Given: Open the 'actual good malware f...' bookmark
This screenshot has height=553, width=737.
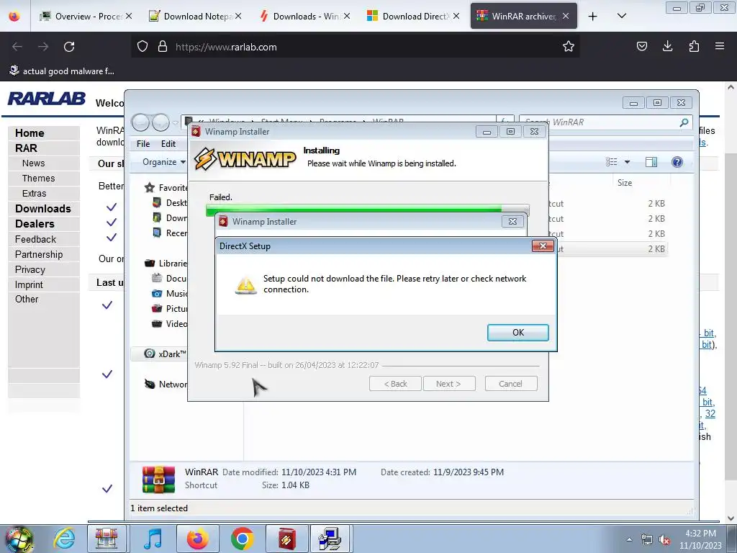Looking at the screenshot, I should coord(62,71).
